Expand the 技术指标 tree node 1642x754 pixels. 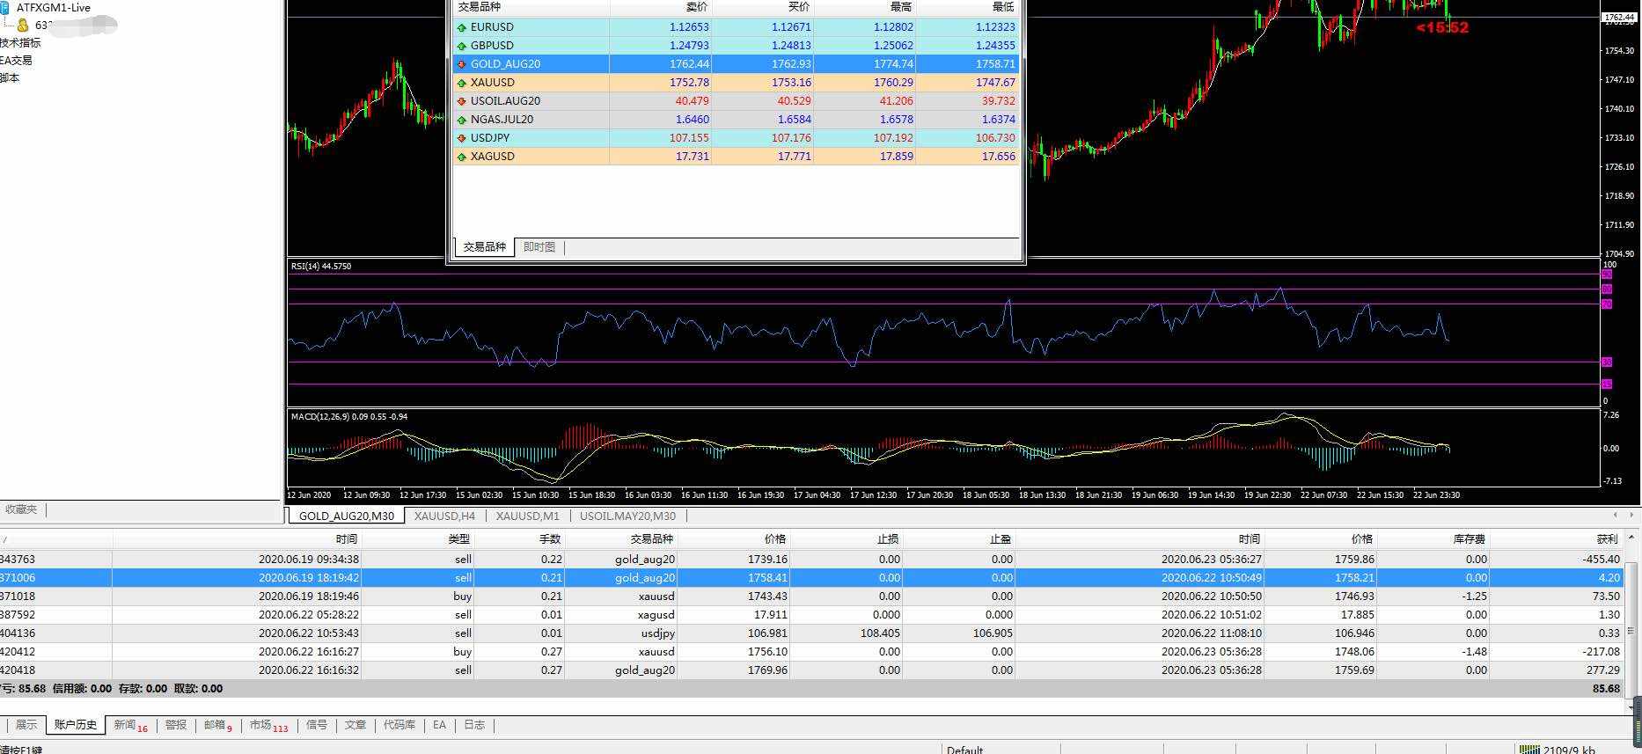19,42
